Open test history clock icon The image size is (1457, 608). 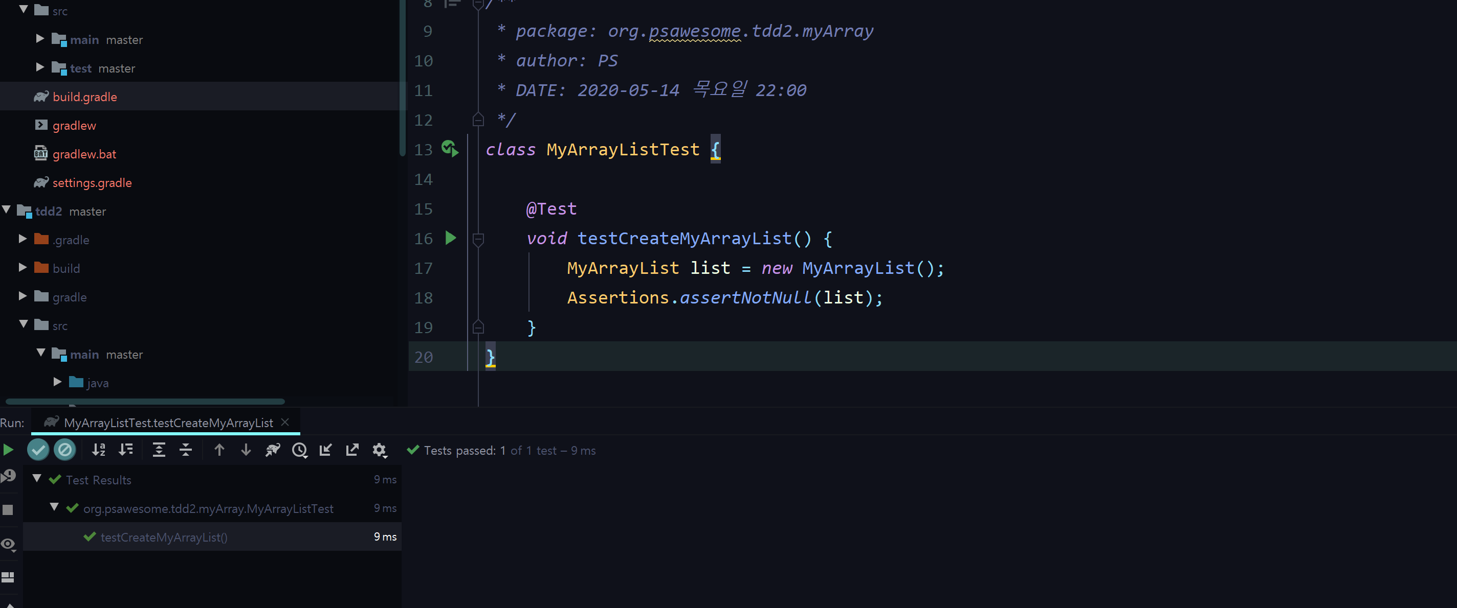coord(299,450)
